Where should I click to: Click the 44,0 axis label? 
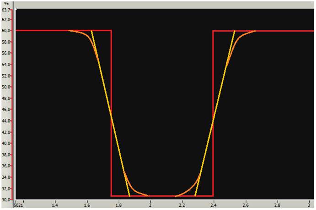5,121
